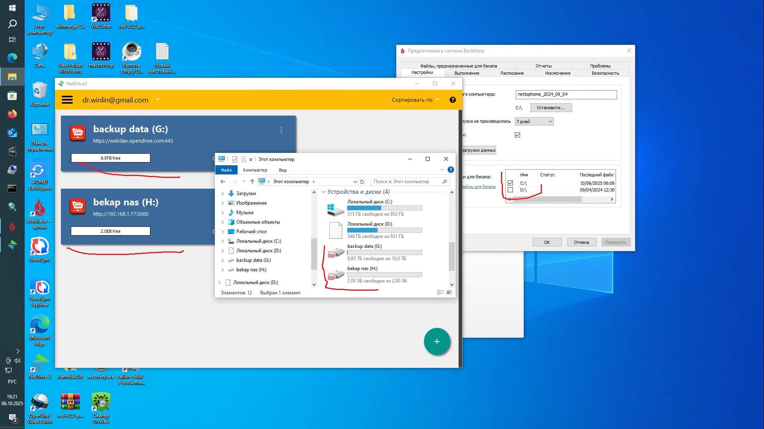
Task: Expand the Загрузки tree node
Action: (x=222, y=193)
